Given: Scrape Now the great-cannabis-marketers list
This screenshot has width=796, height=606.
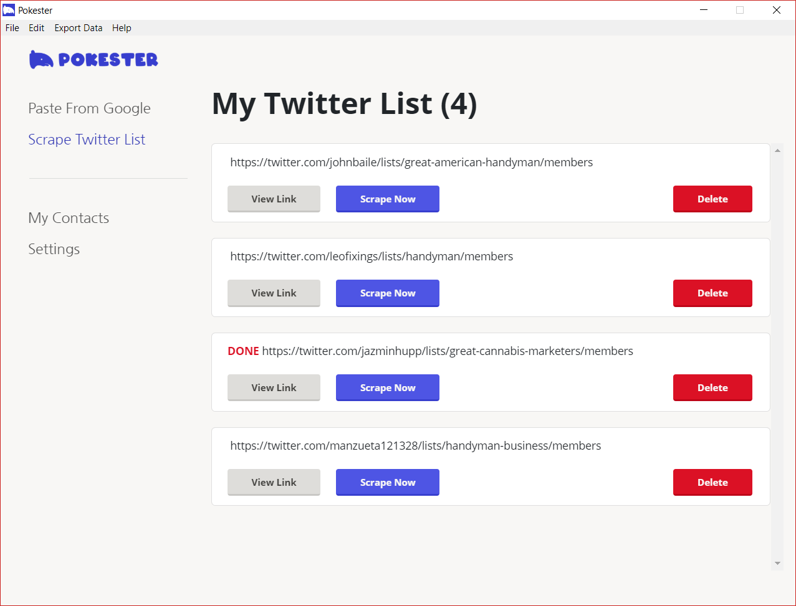Looking at the screenshot, I should (x=388, y=388).
